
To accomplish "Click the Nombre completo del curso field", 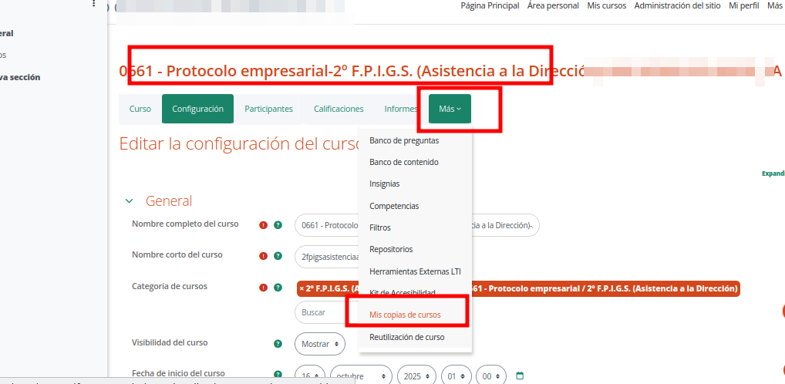I will pyautogui.click(x=417, y=225).
